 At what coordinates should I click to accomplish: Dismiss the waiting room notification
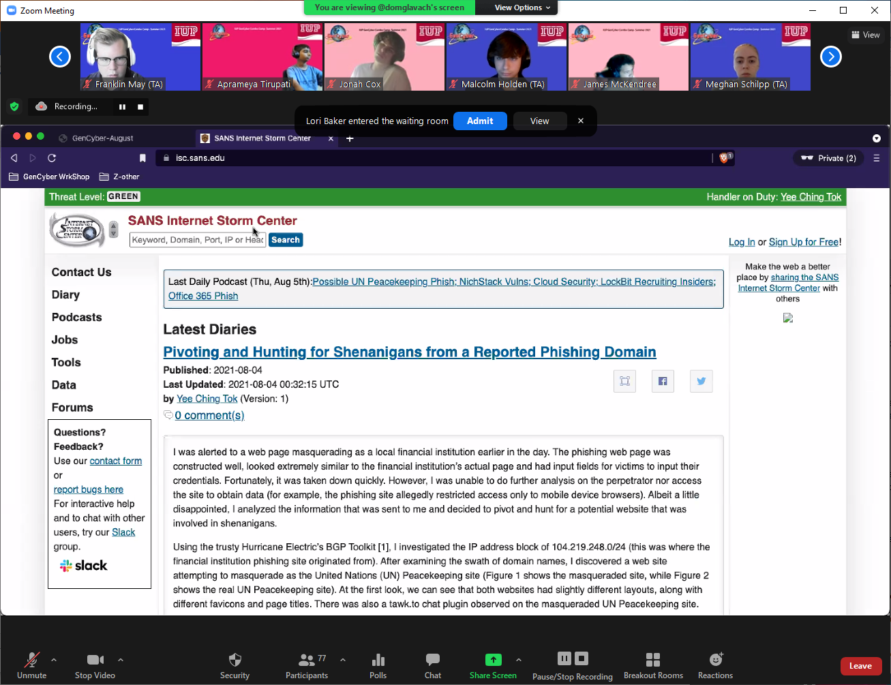coord(581,121)
